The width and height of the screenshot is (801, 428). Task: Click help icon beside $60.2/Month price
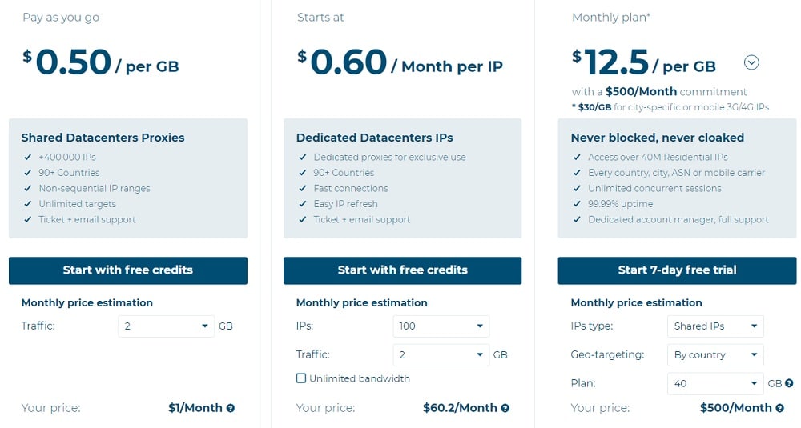point(505,408)
